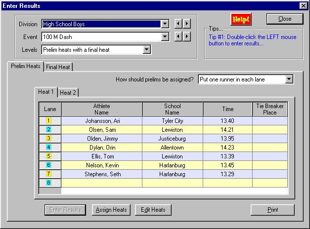
Task: Select lane 5 number badge
Action: click(48, 156)
